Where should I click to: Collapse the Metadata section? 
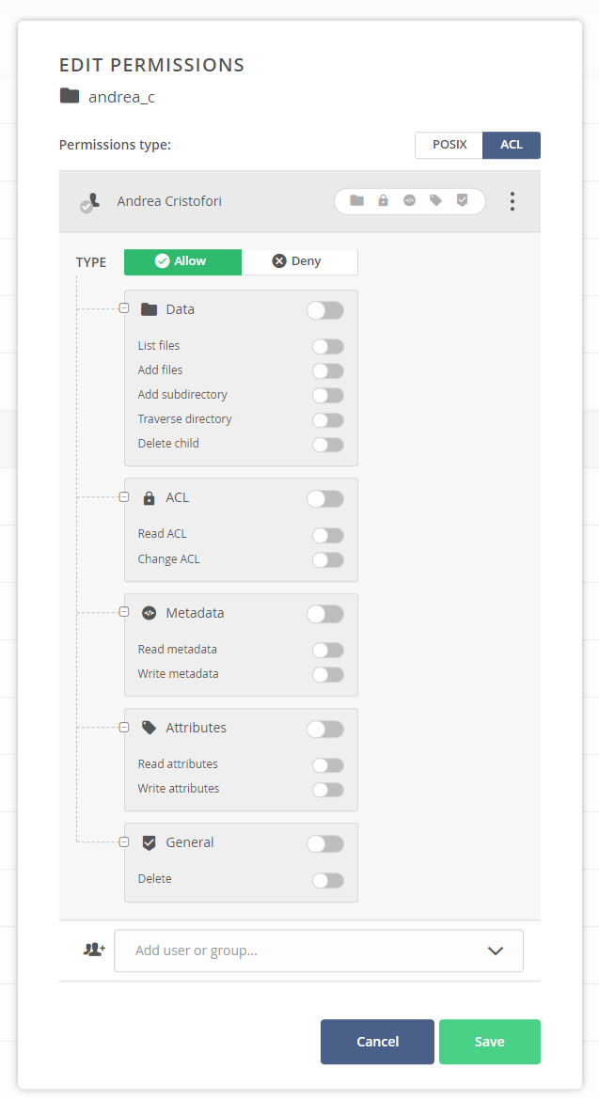click(124, 612)
